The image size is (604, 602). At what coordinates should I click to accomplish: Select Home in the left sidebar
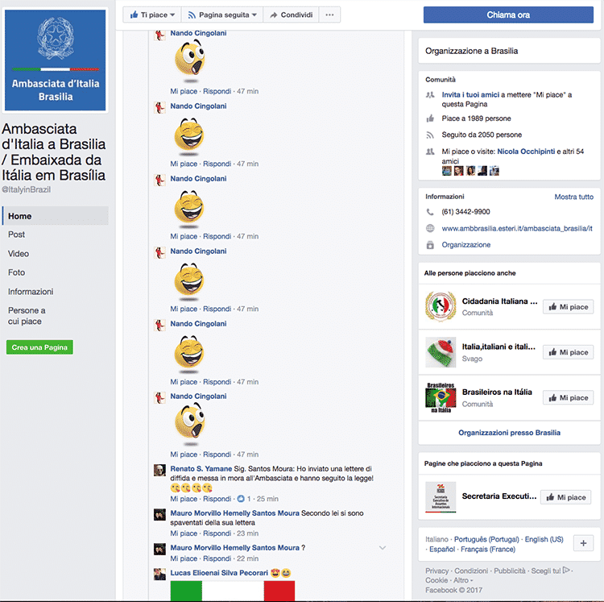55,216
